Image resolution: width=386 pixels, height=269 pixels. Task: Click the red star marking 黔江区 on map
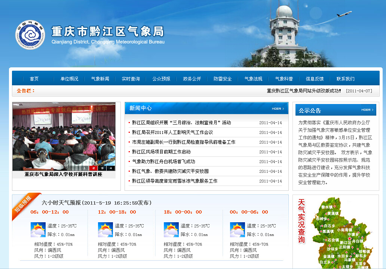[350, 238]
